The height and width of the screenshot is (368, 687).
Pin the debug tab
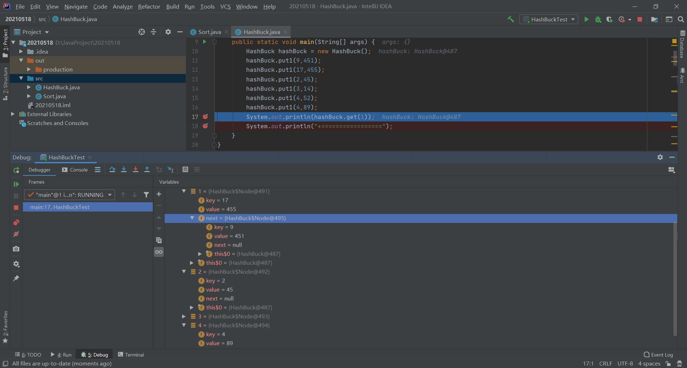[16, 278]
